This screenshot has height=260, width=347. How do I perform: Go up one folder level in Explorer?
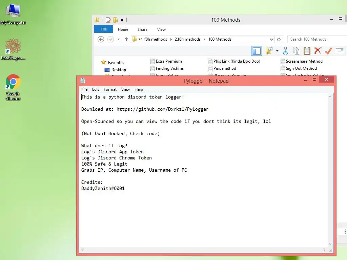coord(126,39)
